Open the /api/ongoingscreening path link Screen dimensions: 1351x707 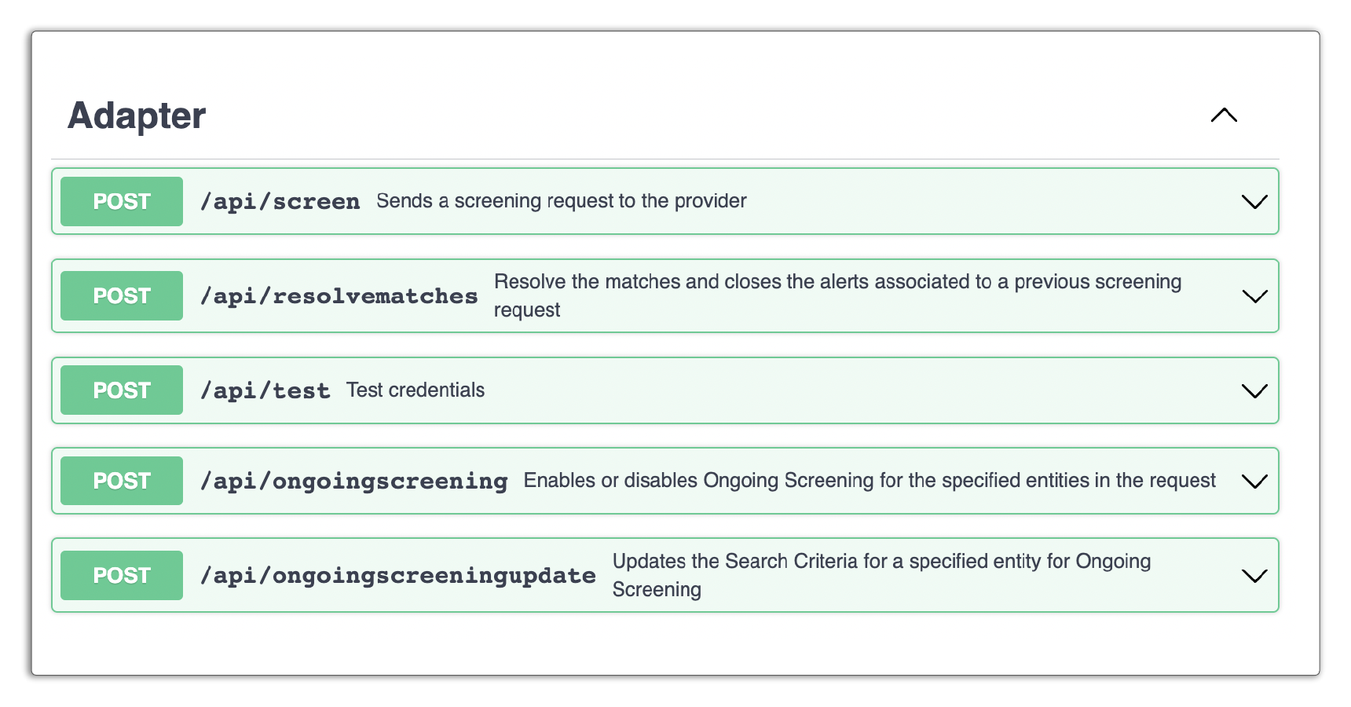(x=354, y=481)
